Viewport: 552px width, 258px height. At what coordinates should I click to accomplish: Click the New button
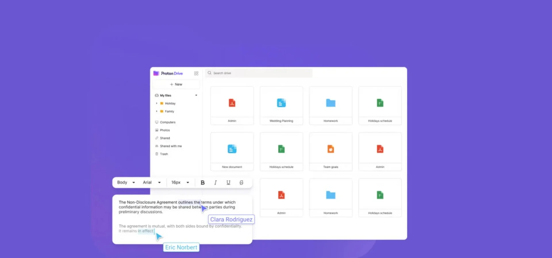(x=176, y=84)
